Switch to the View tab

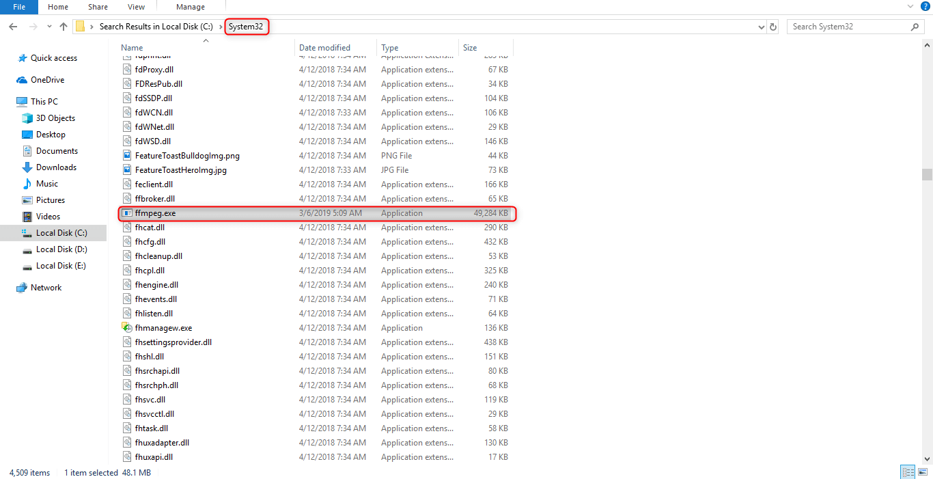pyautogui.click(x=136, y=7)
